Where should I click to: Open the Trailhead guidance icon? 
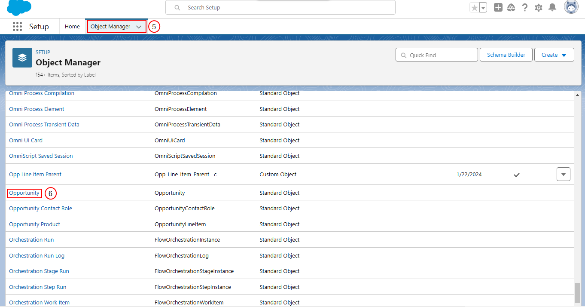pos(511,7)
